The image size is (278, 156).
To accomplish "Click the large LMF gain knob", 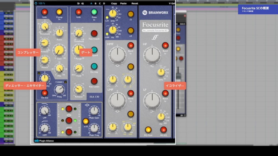I will click(x=117, y=101).
